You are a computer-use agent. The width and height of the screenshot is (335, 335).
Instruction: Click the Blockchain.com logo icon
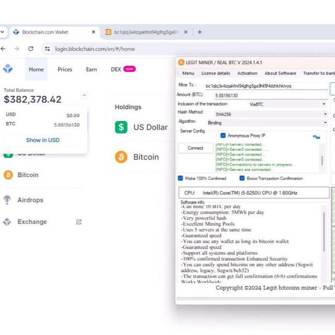[x=8, y=69]
